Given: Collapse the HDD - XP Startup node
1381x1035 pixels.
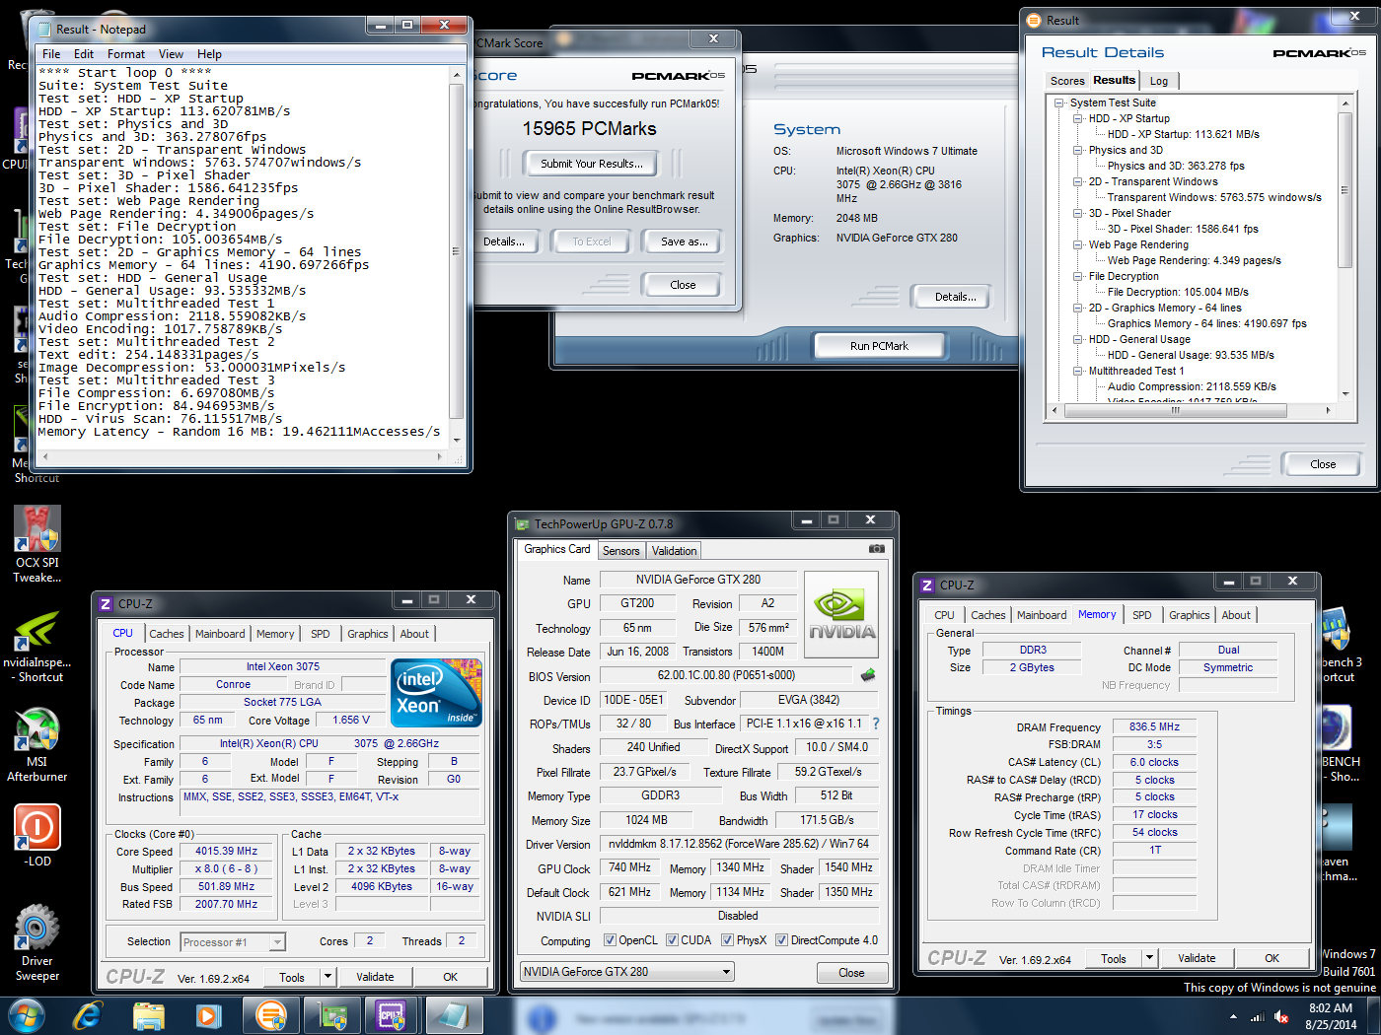Looking at the screenshot, I should tap(1078, 118).
